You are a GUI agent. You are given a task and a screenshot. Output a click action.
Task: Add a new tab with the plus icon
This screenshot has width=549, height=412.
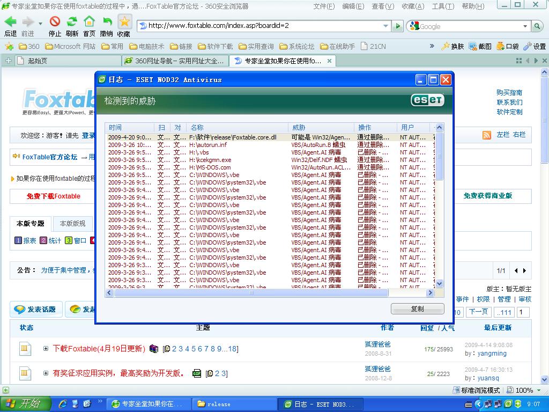(x=9, y=61)
